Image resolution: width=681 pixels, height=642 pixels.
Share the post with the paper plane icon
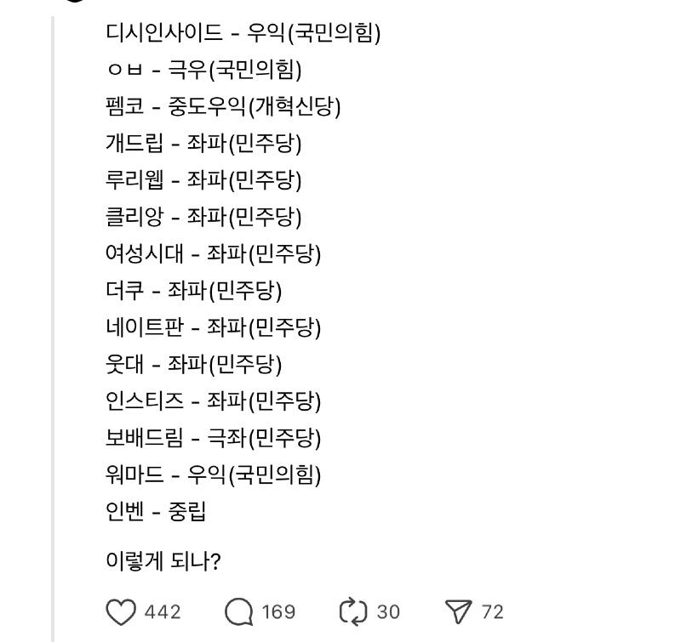(459, 612)
